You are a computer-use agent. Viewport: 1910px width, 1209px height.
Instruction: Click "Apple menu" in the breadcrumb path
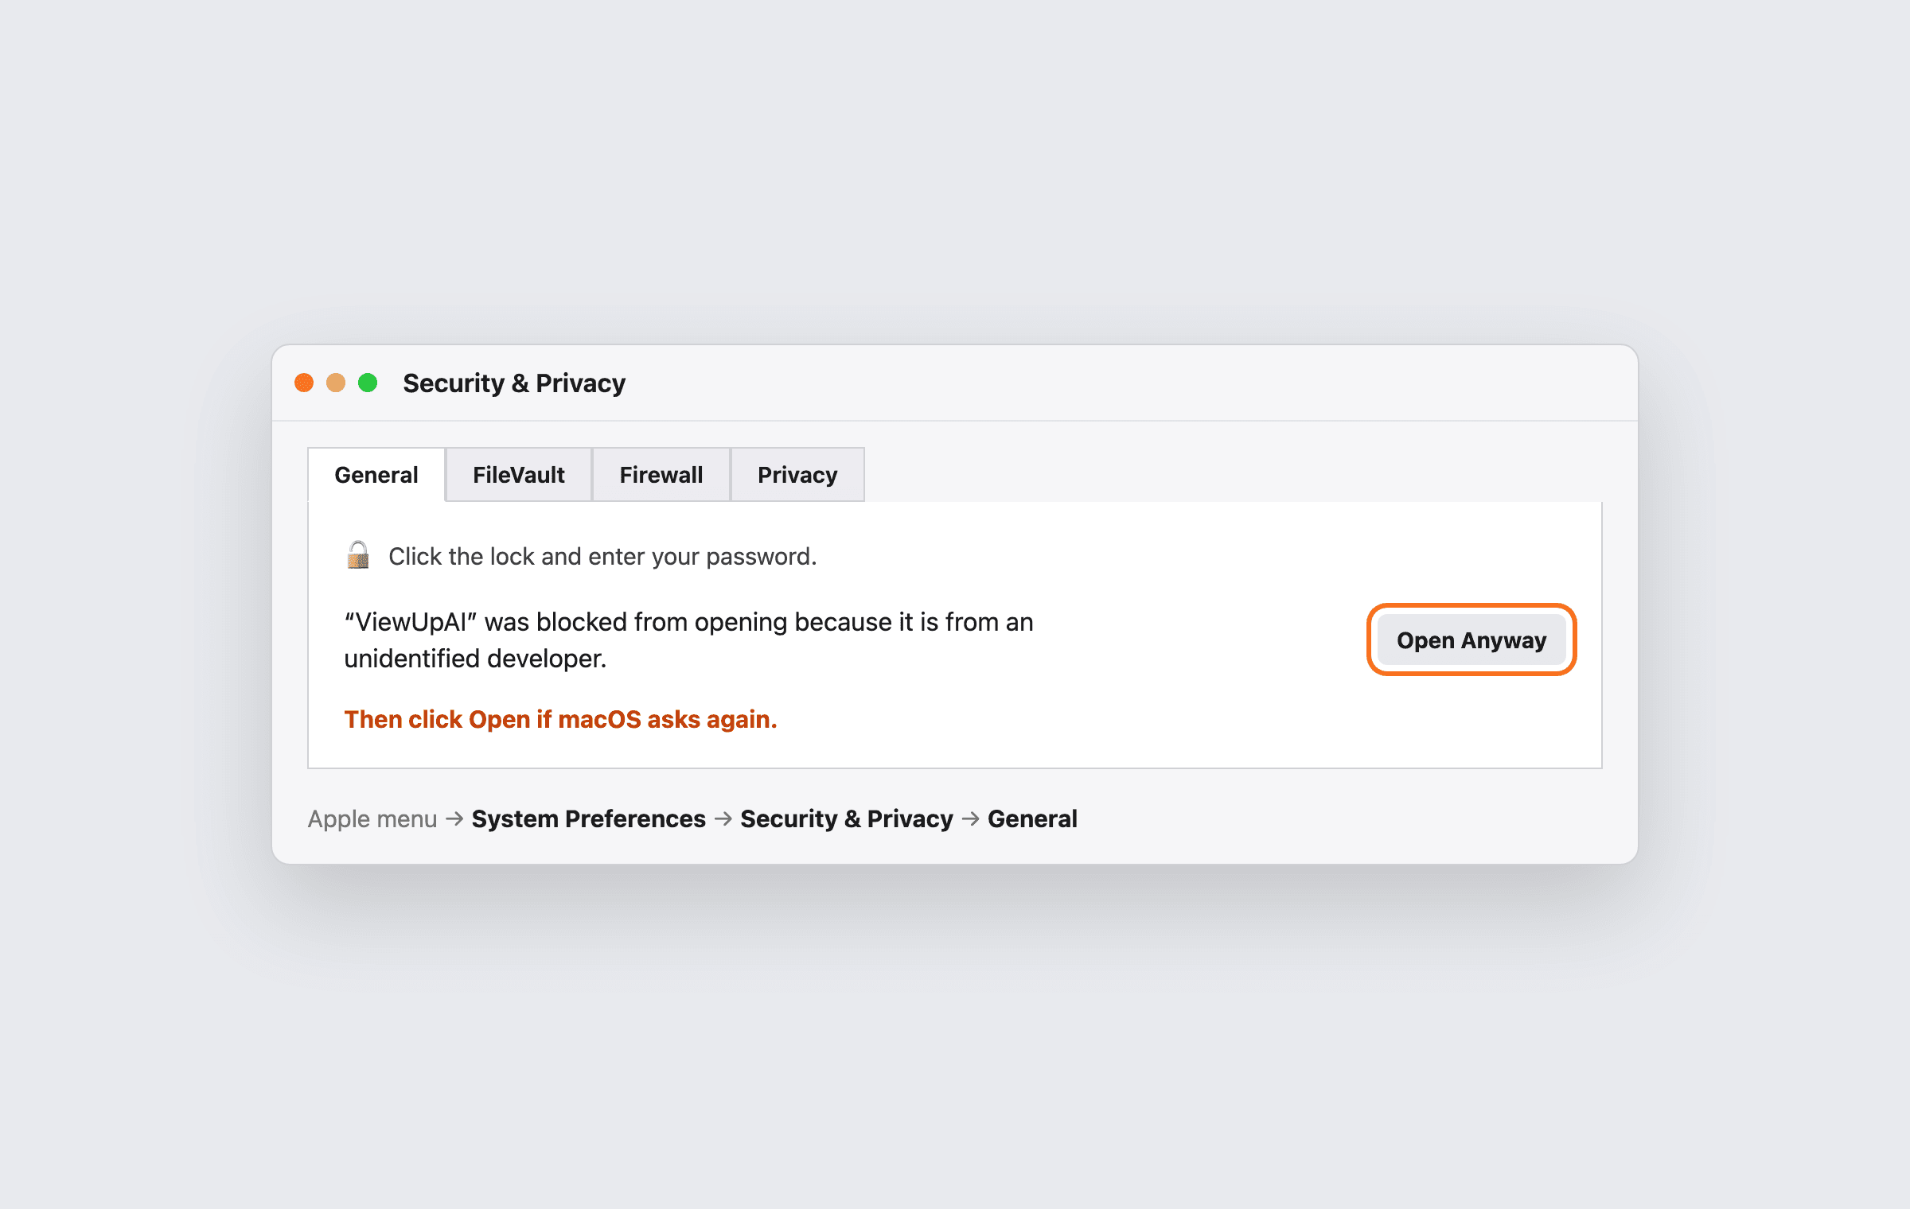[x=372, y=818]
